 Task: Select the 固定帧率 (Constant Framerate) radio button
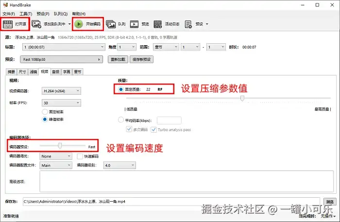[45, 112]
